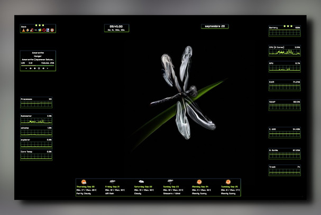Skip to next track in music player

pos(43,68)
